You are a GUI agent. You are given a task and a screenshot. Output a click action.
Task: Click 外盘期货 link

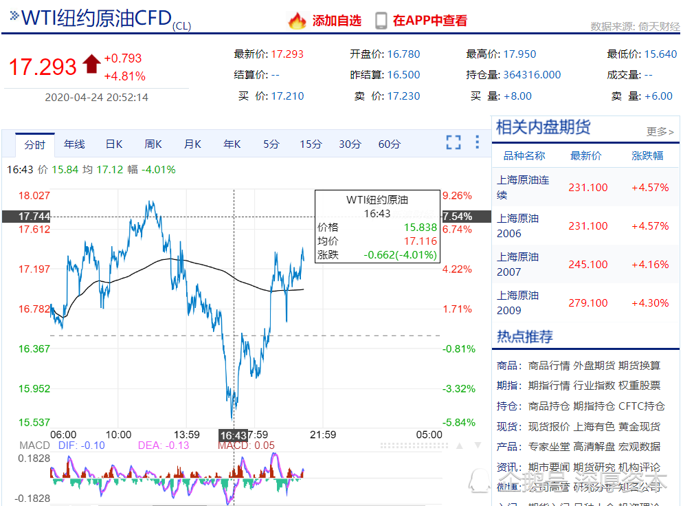point(594,365)
